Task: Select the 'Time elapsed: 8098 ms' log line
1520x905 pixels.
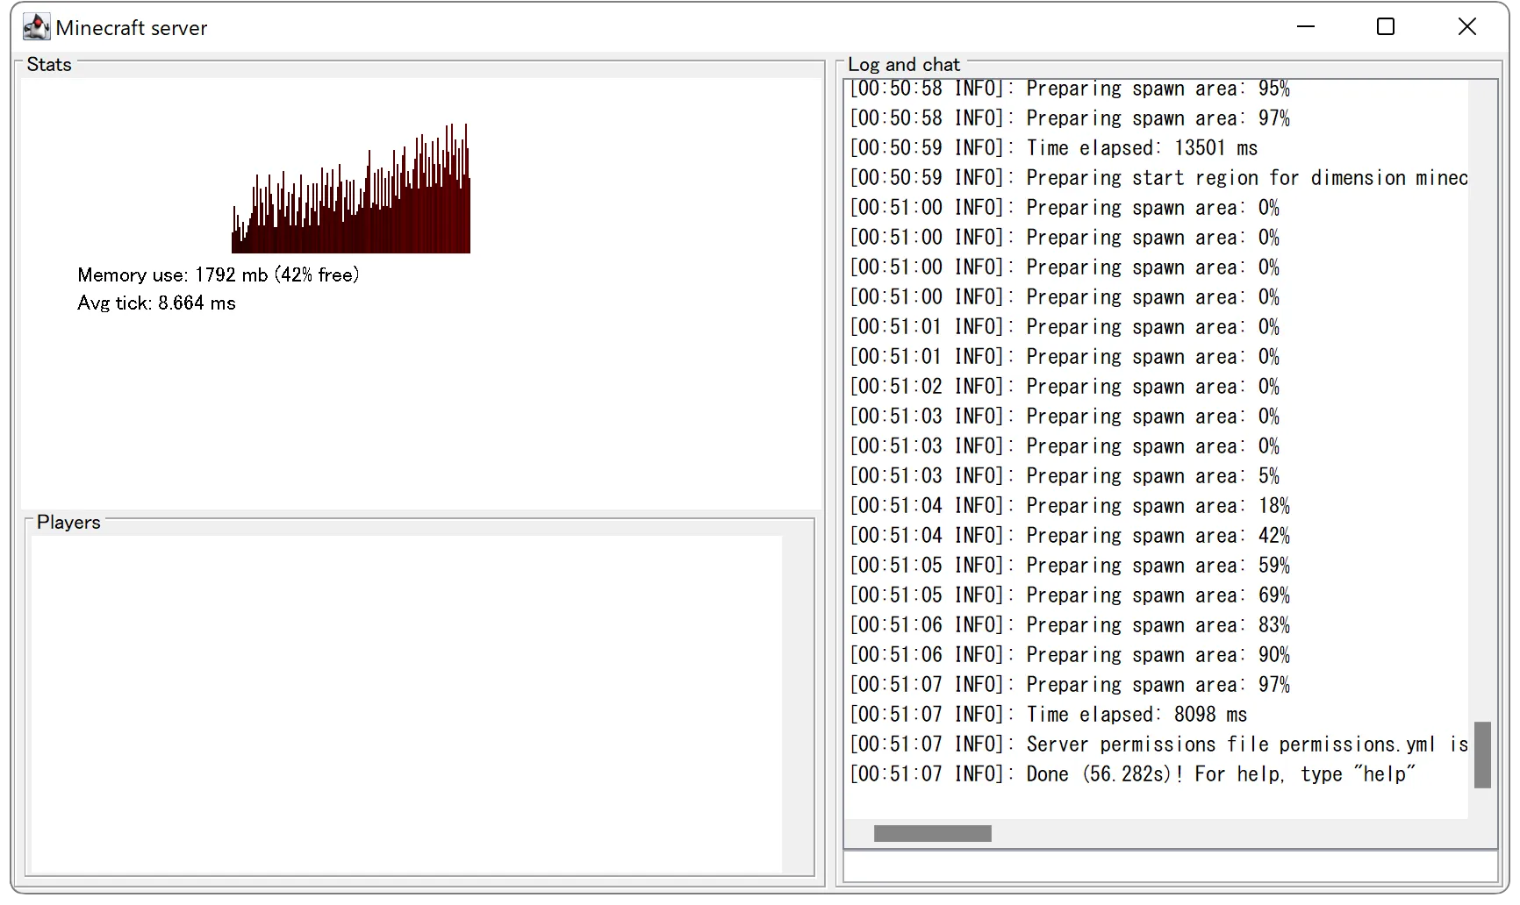Action: coord(1048,714)
